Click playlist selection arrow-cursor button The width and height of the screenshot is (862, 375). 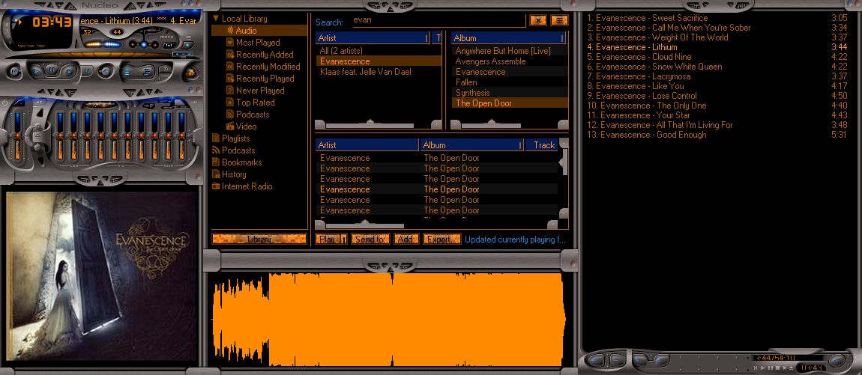pos(639,360)
